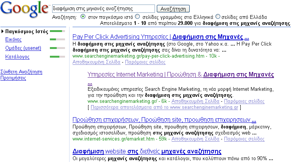Open Διαφήμιση website στις διεθνείς μηχανές result

pos(147,151)
